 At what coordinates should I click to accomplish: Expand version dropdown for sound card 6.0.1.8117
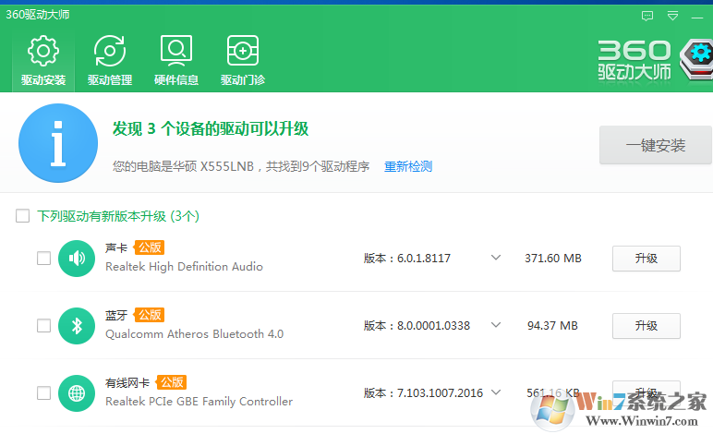click(x=496, y=259)
